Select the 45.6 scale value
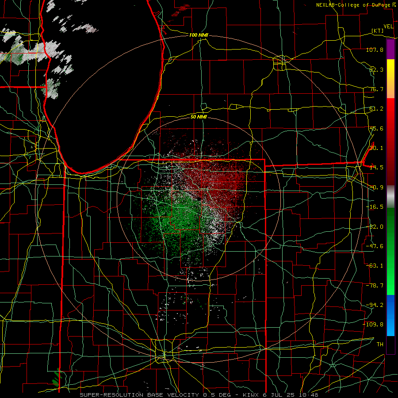 pyautogui.click(x=376, y=128)
